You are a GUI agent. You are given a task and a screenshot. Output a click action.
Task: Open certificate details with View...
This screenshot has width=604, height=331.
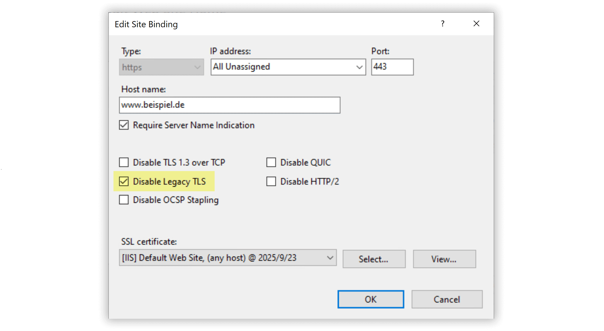coord(444,259)
